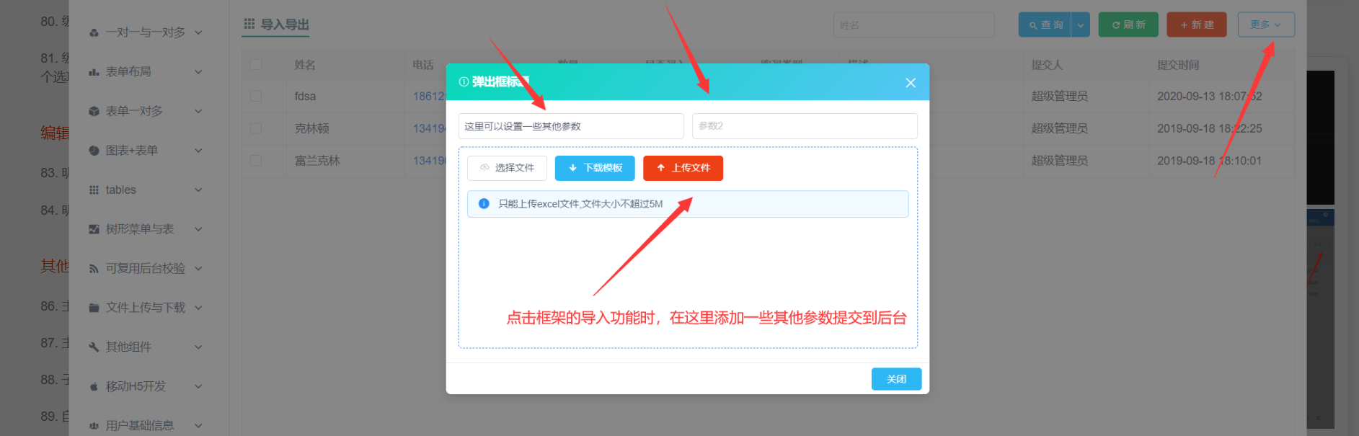This screenshot has height=436, width=1359.
Task: Click the 树形菜单与表 sidebar icon
Action: (x=94, y=229)
